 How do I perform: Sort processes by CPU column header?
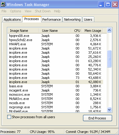click(77, 31)
